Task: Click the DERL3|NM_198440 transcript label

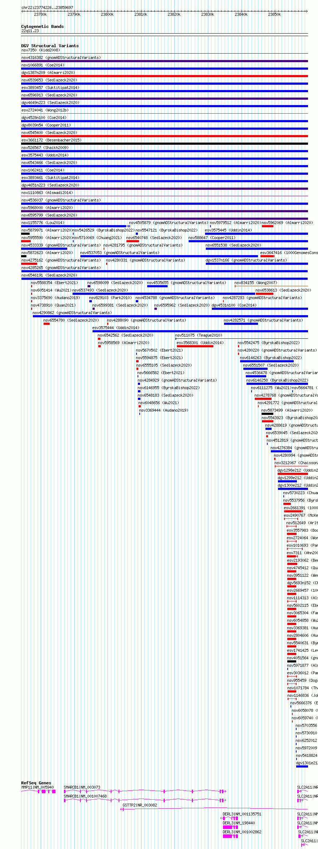Action: click(x=239, y=823)
